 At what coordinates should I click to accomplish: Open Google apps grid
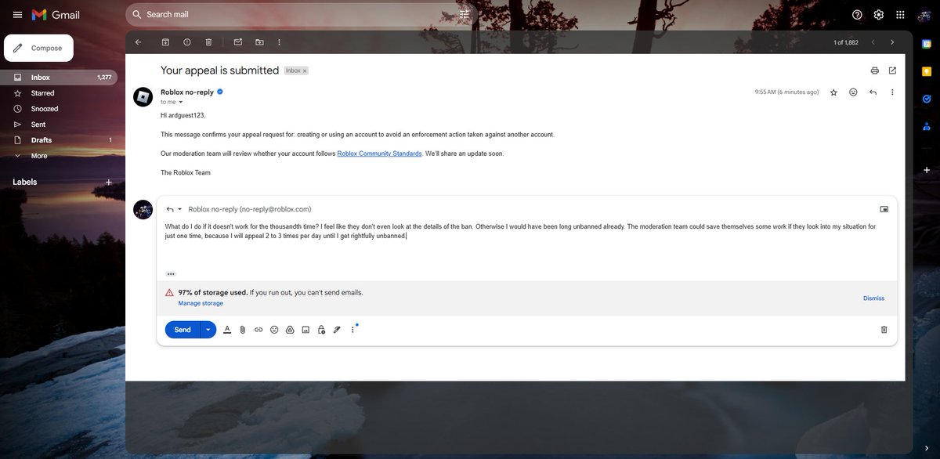point(901,14)
